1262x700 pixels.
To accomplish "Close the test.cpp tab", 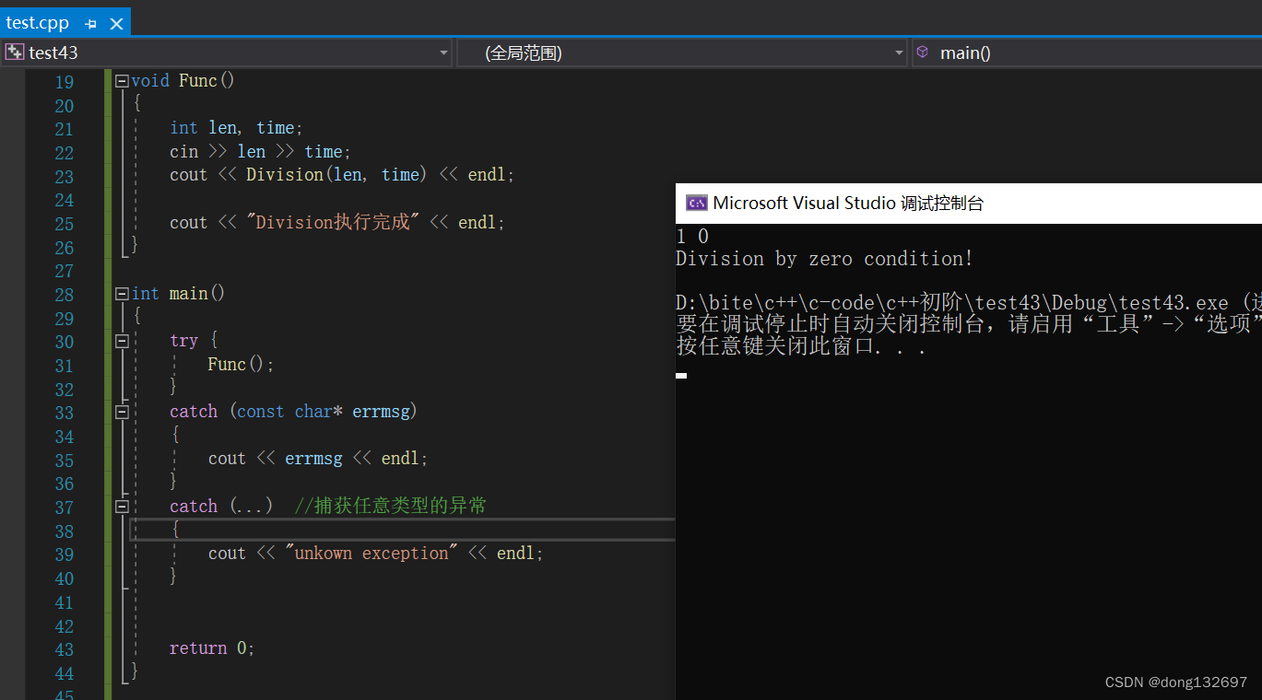I will coord(115,24).
